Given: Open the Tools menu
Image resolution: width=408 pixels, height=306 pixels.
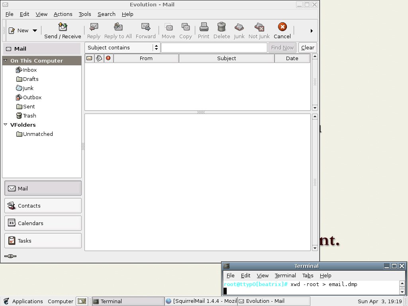Looking at the screenshot, I should 85,14.
